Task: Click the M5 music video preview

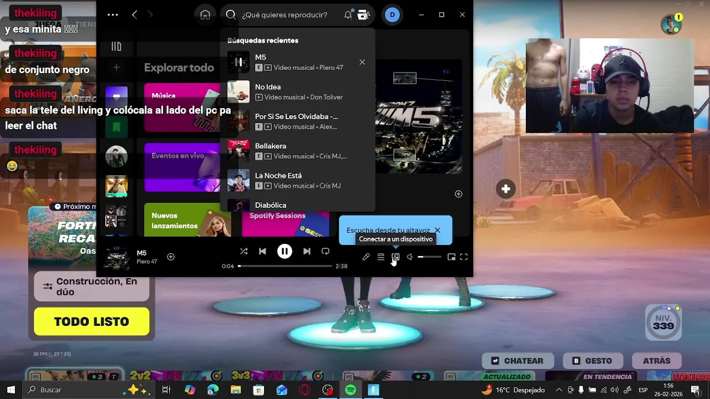Action: [419, 116]
